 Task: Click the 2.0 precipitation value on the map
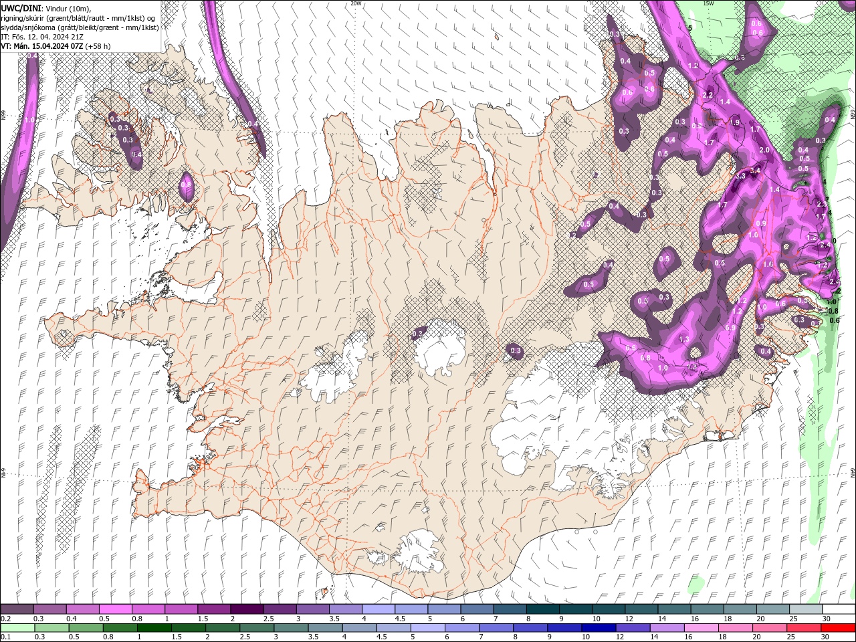tap(764, 150)
